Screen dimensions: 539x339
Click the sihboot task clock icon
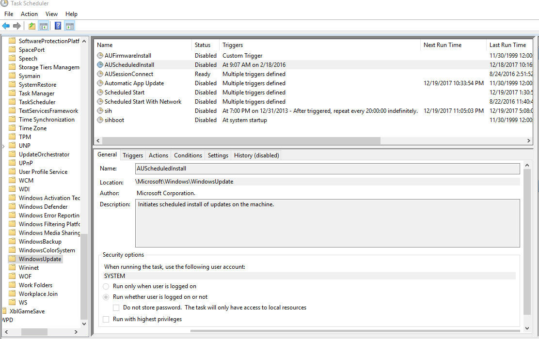[100, 120]
